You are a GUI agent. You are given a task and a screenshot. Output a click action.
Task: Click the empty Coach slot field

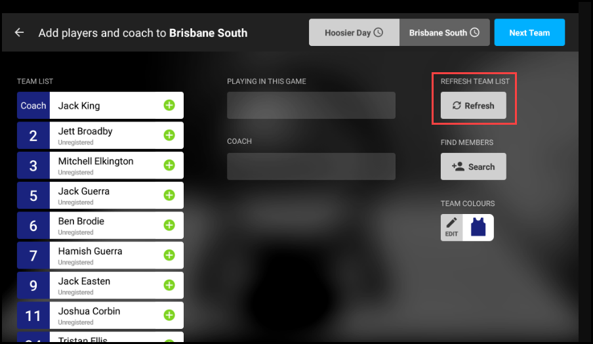pos(311,167)
